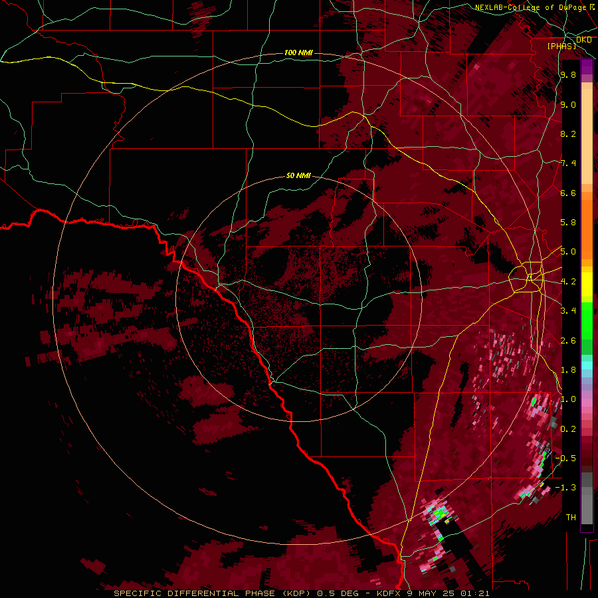Click the "[PHAS]" units label
This screenshot has width=598, height=598.
561,46
